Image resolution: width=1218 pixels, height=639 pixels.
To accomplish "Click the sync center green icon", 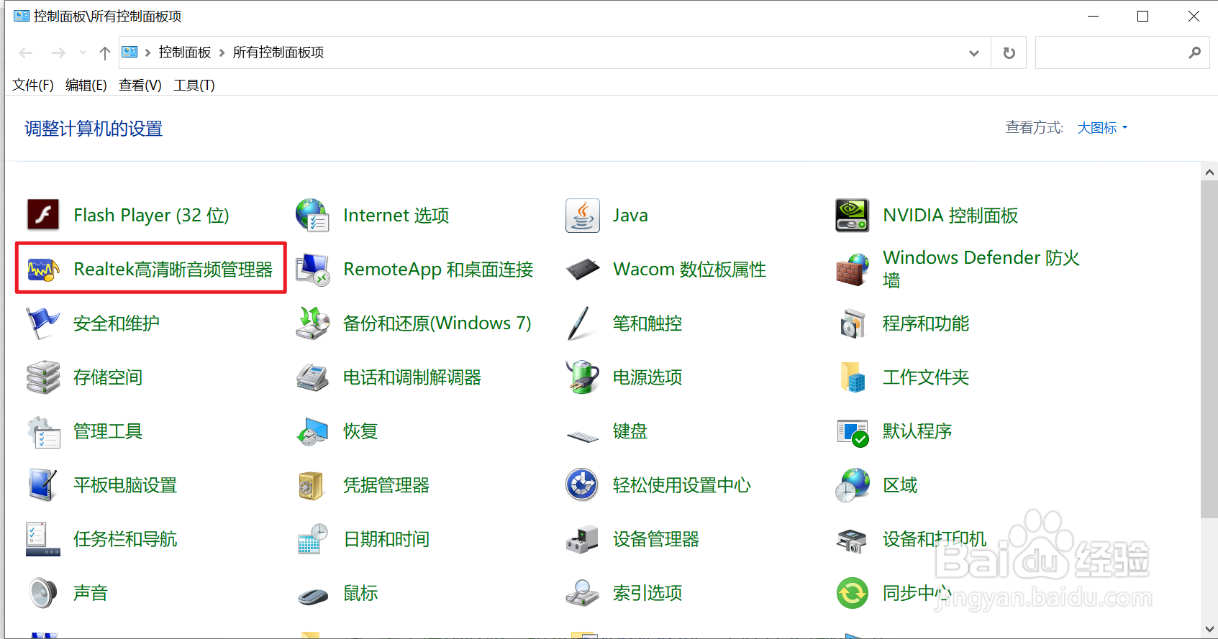I will 853,593.
